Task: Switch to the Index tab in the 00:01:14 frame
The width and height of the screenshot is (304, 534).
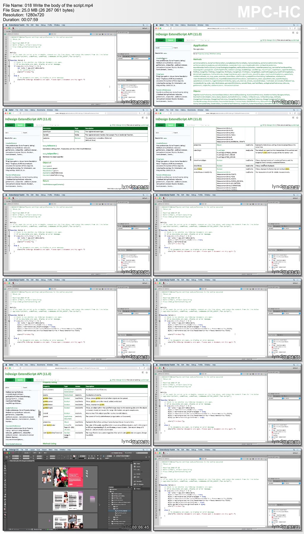Action: pos(180,40)
